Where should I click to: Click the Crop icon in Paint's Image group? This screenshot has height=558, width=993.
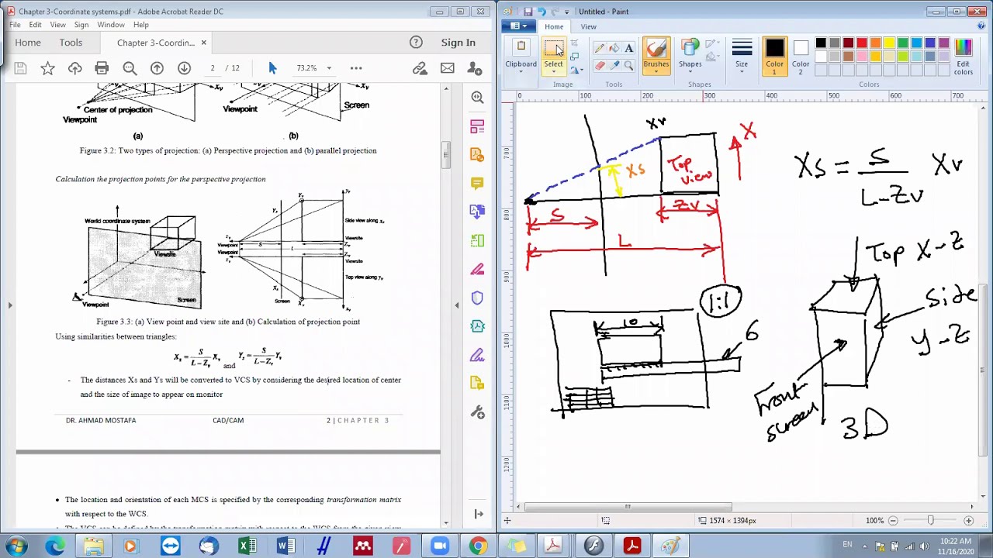pyautogui.click(x=574, y=43)
